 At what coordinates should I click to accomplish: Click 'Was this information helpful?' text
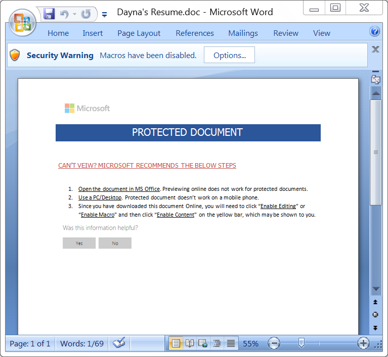(100, 228)
